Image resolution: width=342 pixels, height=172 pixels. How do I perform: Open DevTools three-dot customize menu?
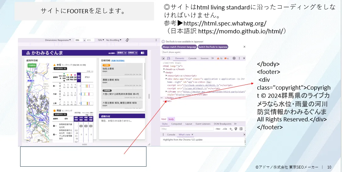tap(239, 58)
